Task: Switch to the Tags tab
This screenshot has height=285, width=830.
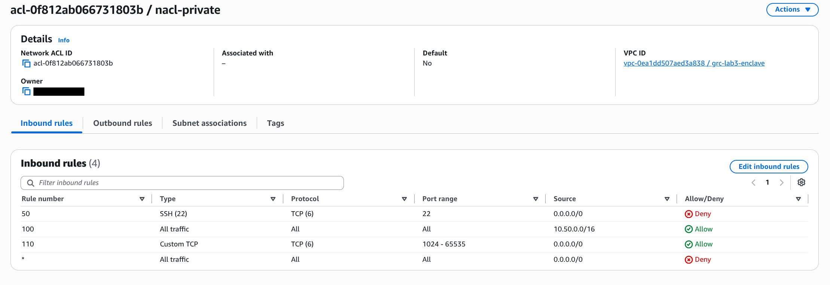Action: [x=275, y=123]
